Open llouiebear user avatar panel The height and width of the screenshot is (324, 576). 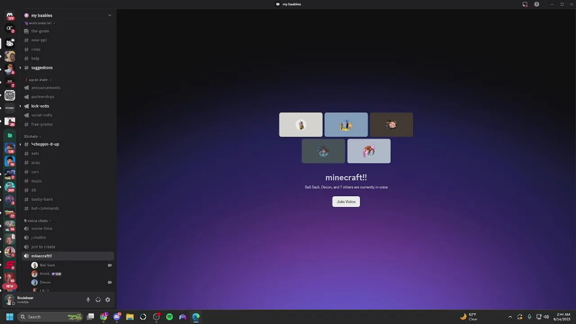click(10, 300)
